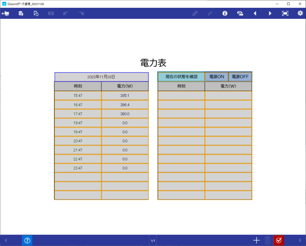Click the back-to-library icon in top toolbar
Viewport: 306px width, 246px height.
point(5,13)
